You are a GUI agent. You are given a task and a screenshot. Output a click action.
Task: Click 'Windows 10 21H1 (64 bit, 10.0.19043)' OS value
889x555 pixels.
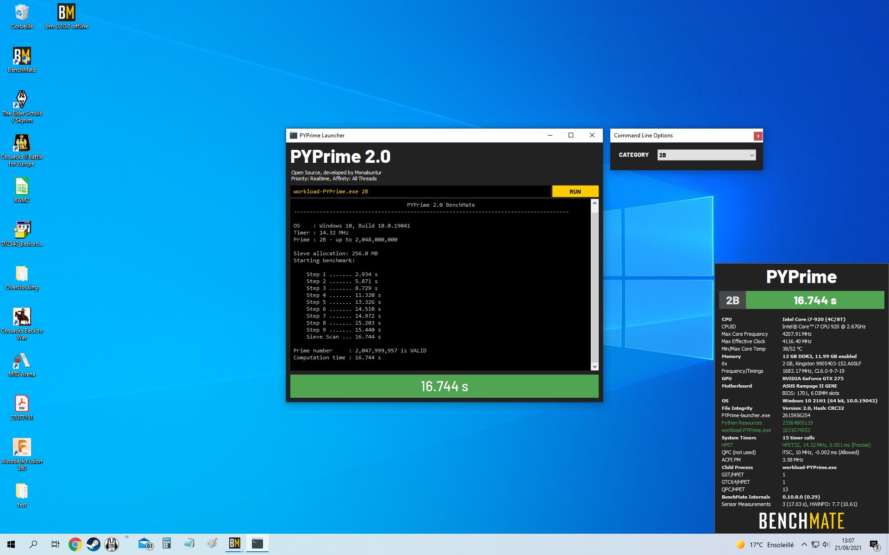[830, 401]
